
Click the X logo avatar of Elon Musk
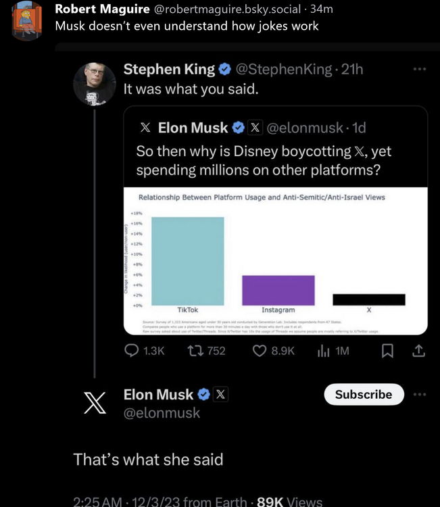(x=94, y=403)
